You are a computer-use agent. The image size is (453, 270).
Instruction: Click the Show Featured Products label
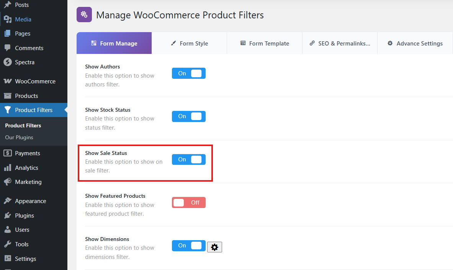[x=115, y=196]
